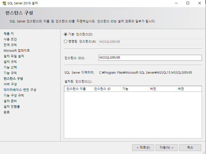Viewport: 206px width, 154px height.
Task: Select the 설치 준비 step in sidebar
Action: click(x=10, y=101)
